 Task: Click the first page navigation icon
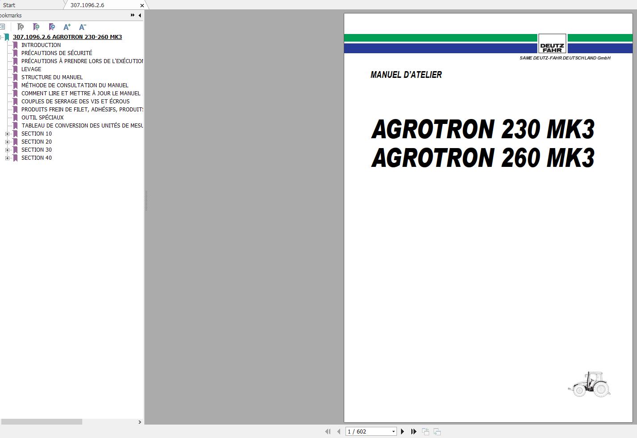coord(328,431)
